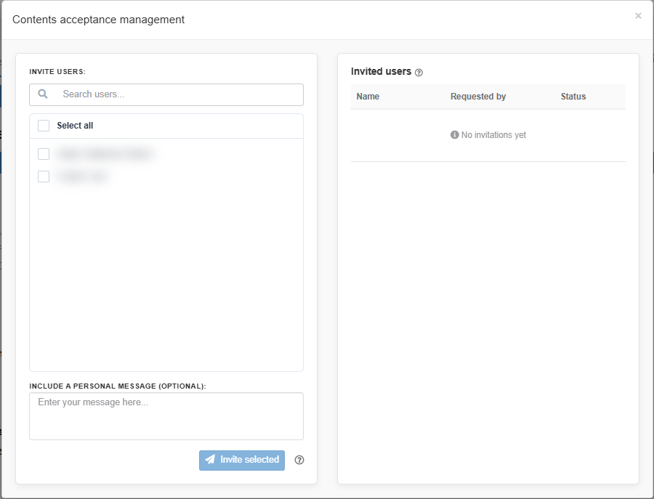Click the Status column header
The image size is (654, 499).
[573, 97]
